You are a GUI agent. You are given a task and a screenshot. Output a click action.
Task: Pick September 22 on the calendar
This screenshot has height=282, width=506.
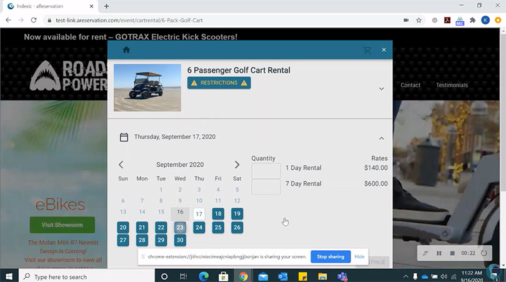point(161,228)
